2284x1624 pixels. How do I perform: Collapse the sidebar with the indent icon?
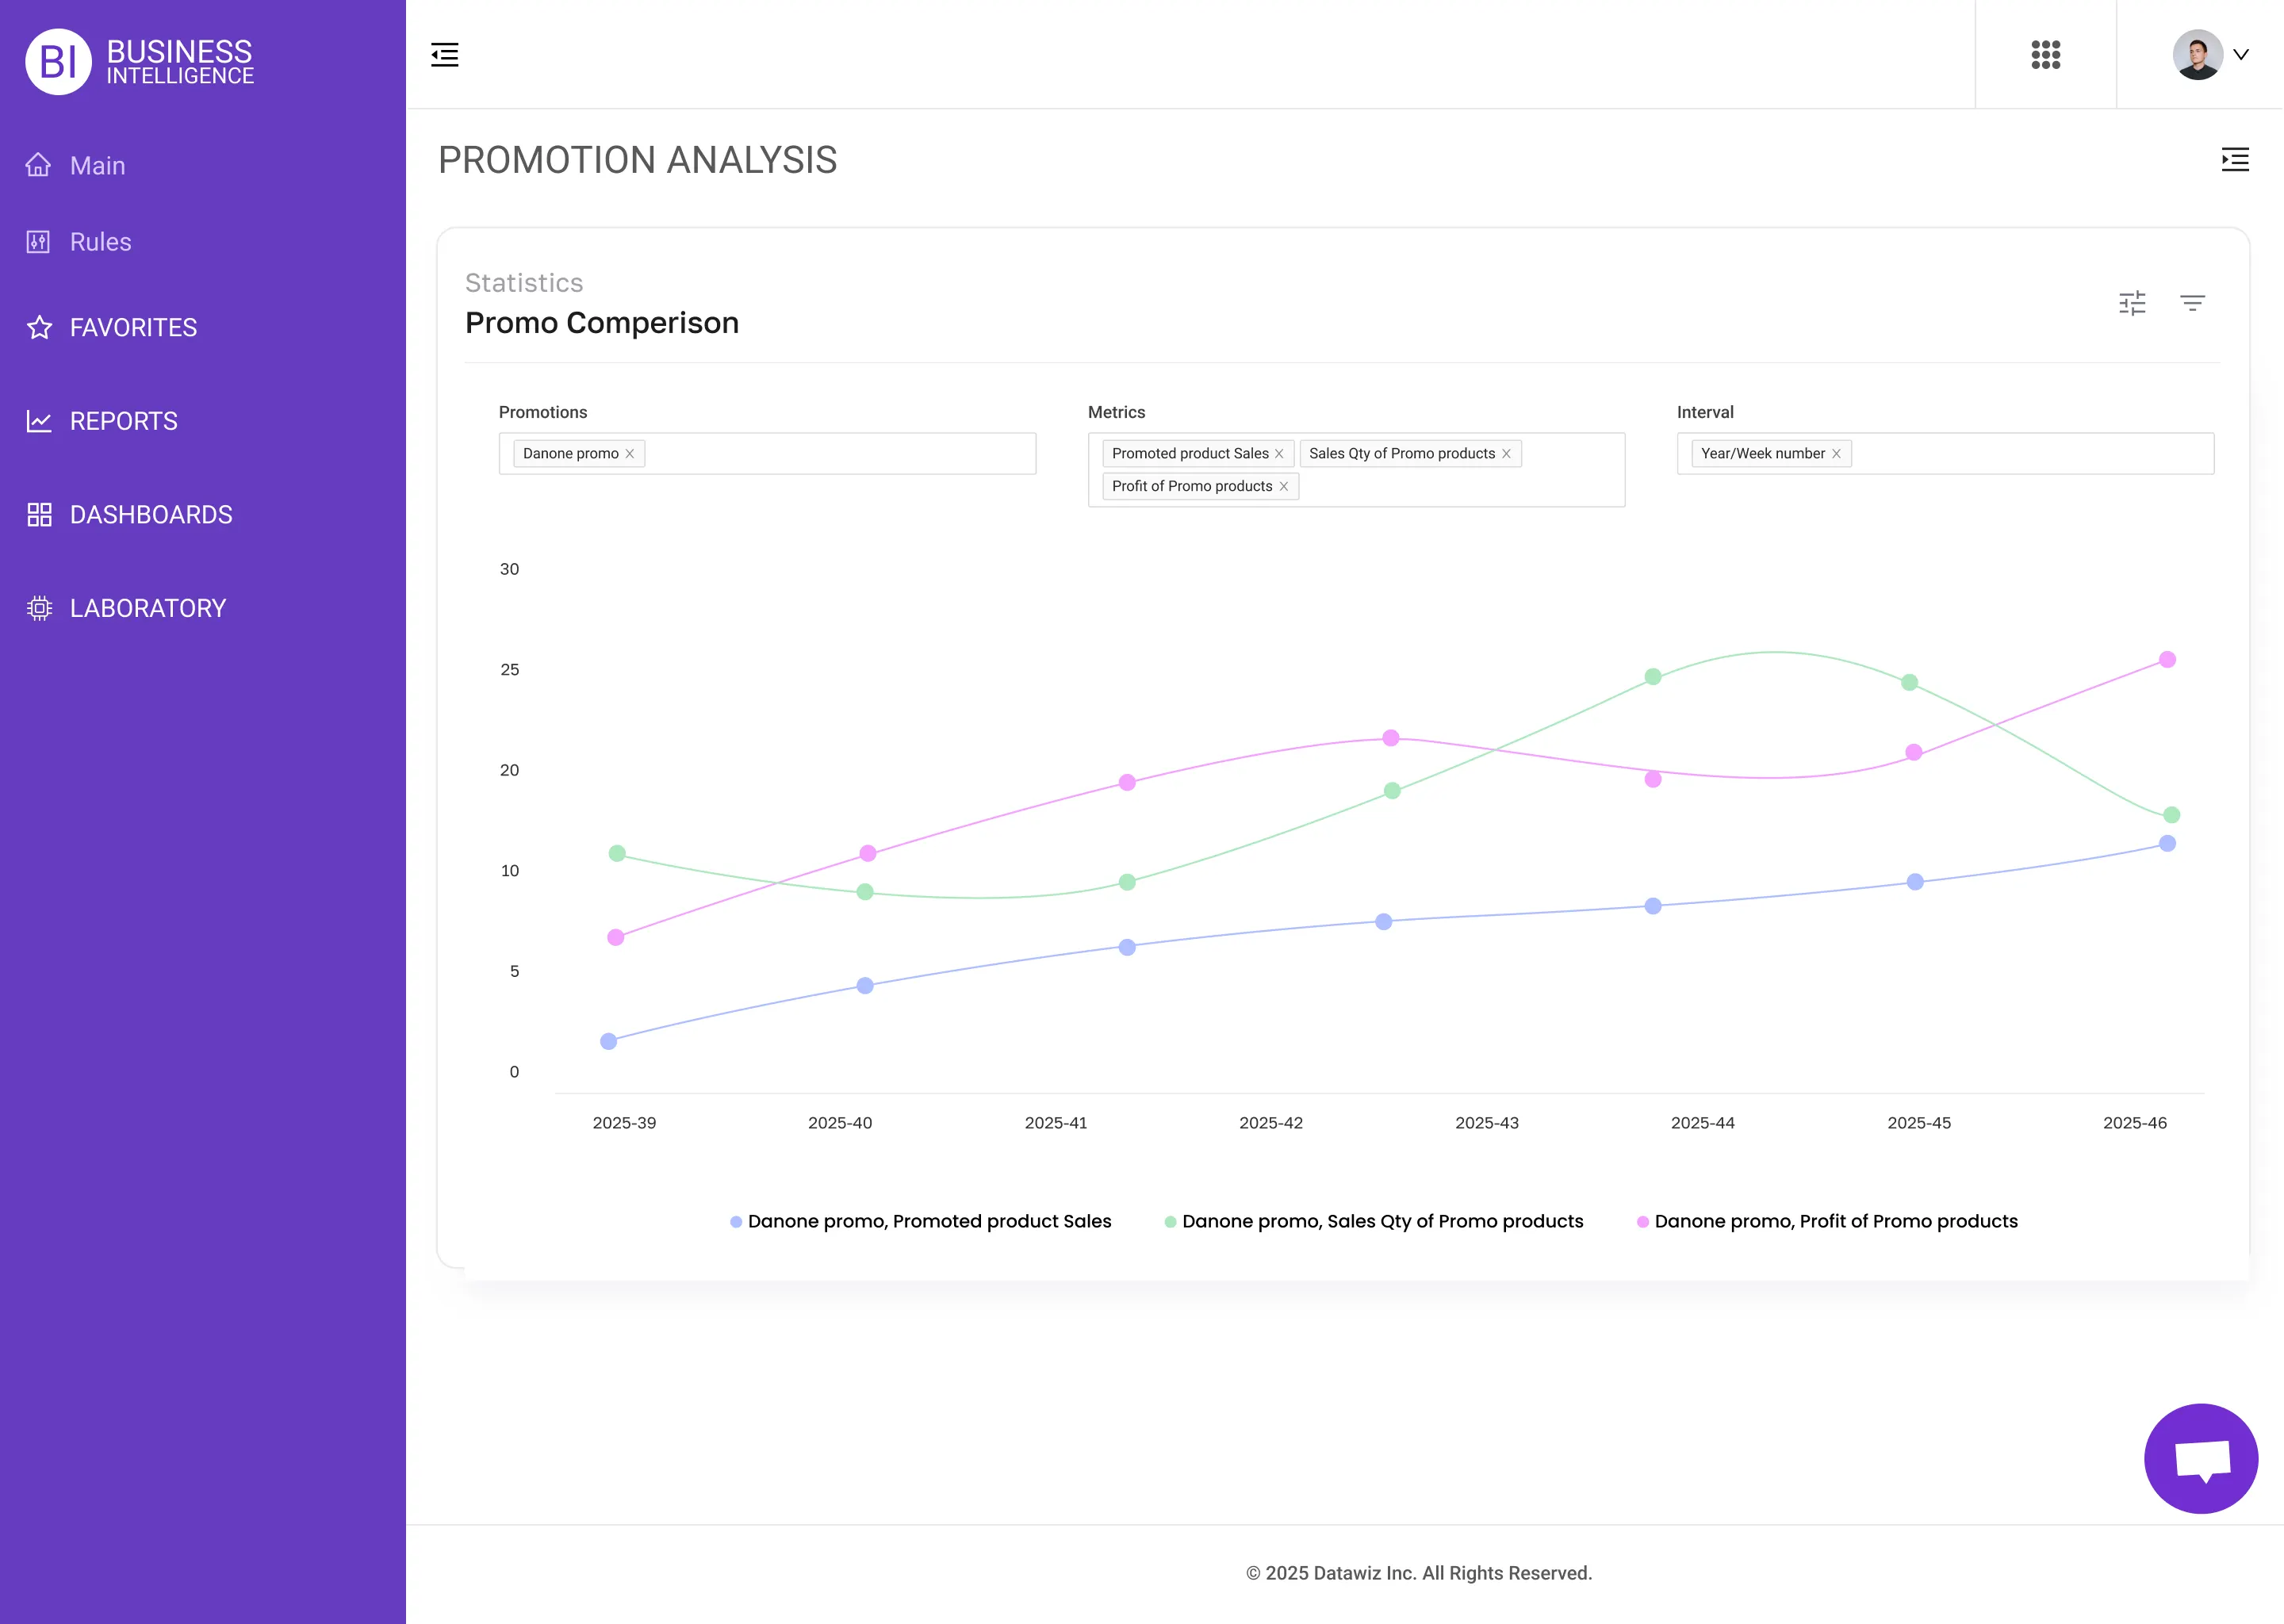[444, 55]
